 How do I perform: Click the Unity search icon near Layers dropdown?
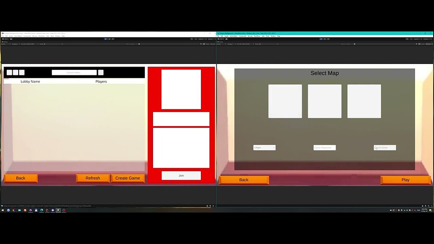pyautogui.click(x=196, y=39)
